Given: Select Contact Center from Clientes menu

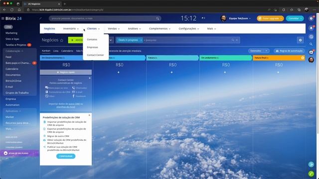Looking at the screenshot, I should [95, 55].
